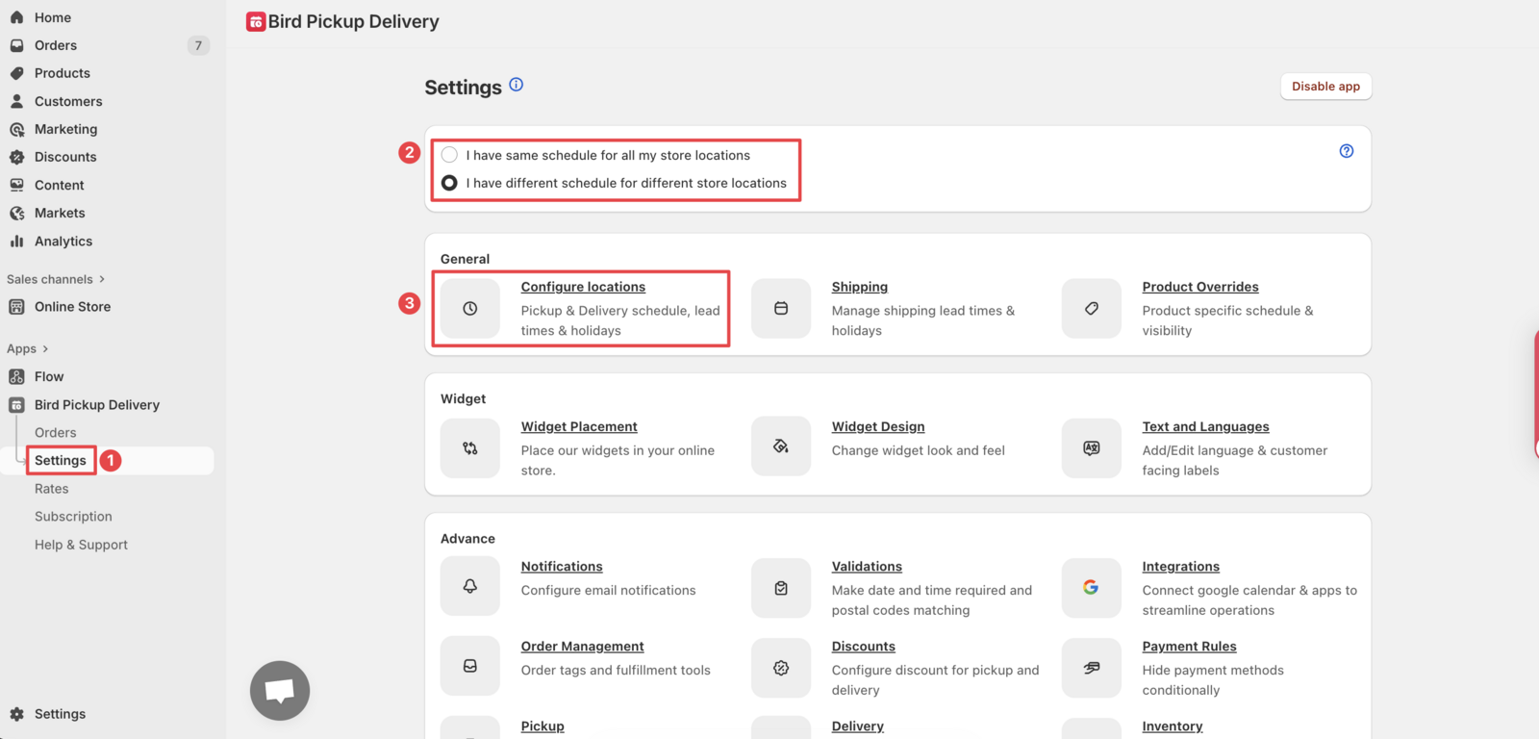Select different schedule for different locations

[x=449, y=183]
